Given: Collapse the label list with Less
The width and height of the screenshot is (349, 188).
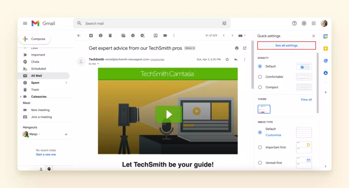Looking at the screenshot, I should (34, 48).
